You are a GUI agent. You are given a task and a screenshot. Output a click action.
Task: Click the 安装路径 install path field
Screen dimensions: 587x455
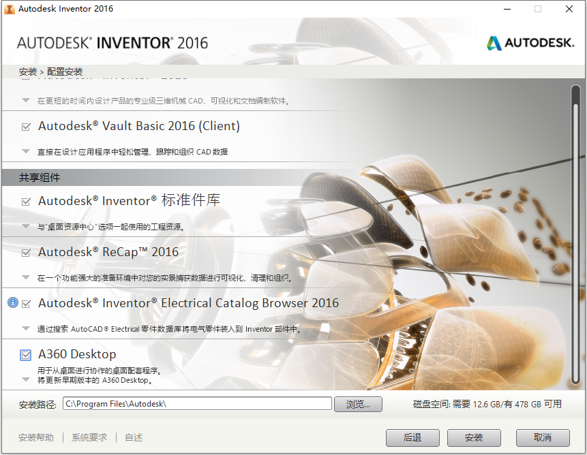coord(197,404)
